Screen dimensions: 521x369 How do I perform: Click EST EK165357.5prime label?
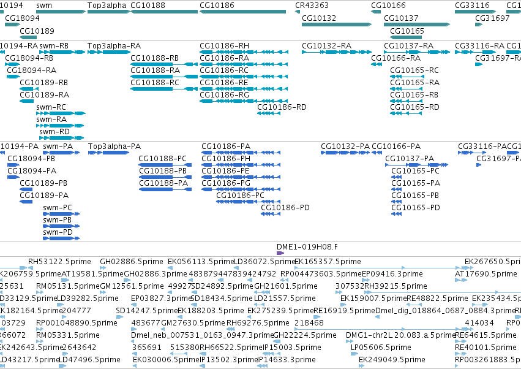[328, 262]
